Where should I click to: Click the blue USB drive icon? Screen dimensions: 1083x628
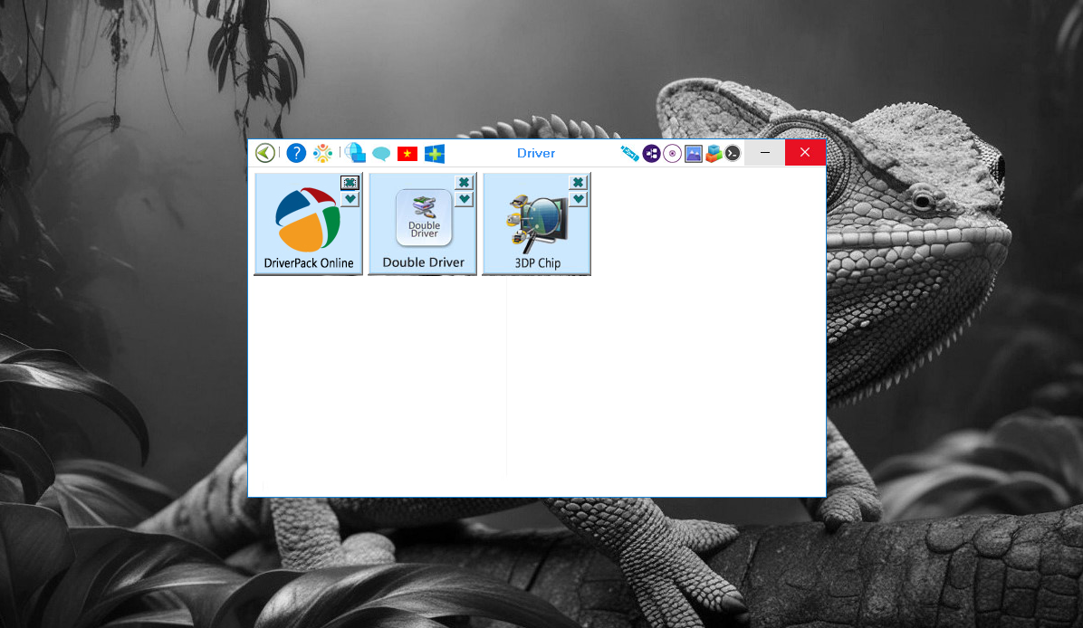tap(630, 153)
